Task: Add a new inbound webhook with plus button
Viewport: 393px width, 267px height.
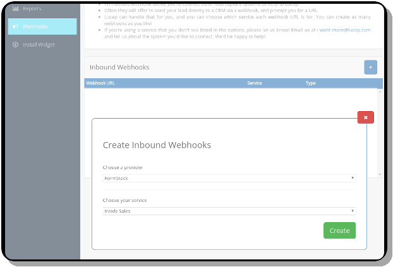Action: [370, 68]
